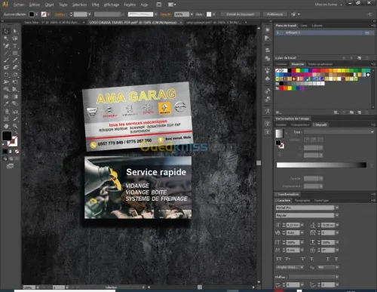Click the Opacité link in control bar
The height and width of the screenshot is (292, 377).
(x=165, y=14)
